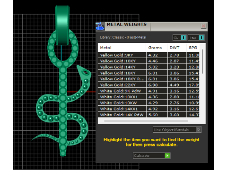The height and width of the screenshot is (170, 227).
Task: Select the Yellow Gold:22KY row
Action: (148, 85)
